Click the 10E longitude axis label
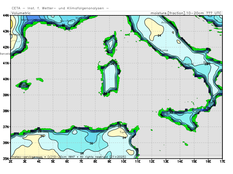This screenshot has width=233, height=174. pyautogui.click(x=123, y=161)
